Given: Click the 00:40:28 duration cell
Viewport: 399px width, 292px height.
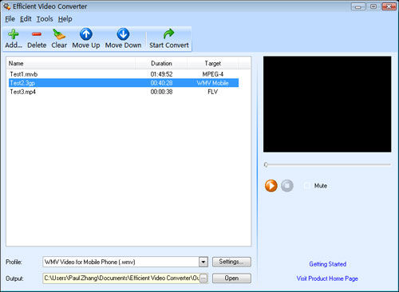Looking at the screenshot, I should 161,83.
